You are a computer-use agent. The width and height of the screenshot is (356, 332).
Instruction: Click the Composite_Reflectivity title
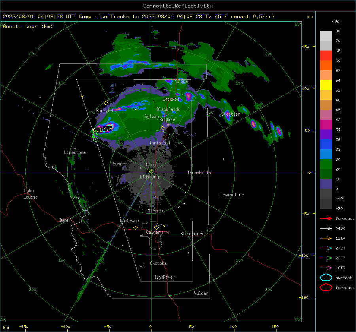pos(178,6)
